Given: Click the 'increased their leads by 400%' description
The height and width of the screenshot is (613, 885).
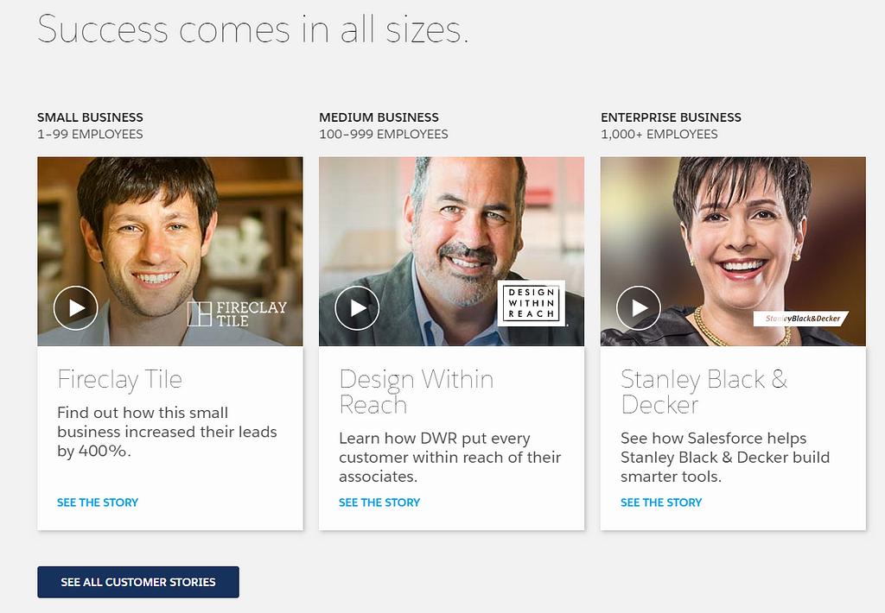Looking at the screenshot, I should (167, 432).
